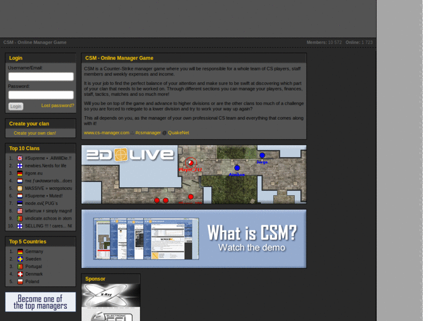The image size is (428, 321).
Task: Open the 2D LIVE match banner
Action: click(x=194, y=174)
